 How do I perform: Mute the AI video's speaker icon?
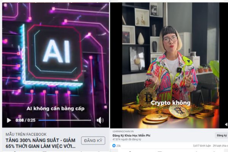click(100, 120)
